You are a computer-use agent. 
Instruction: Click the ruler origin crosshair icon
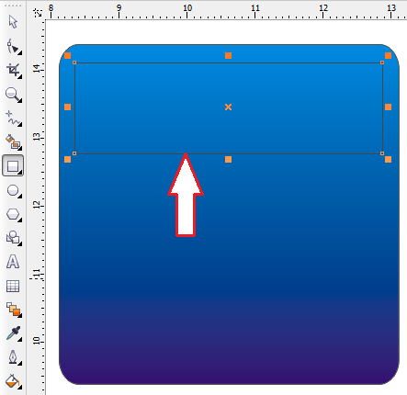pos(38,13)
